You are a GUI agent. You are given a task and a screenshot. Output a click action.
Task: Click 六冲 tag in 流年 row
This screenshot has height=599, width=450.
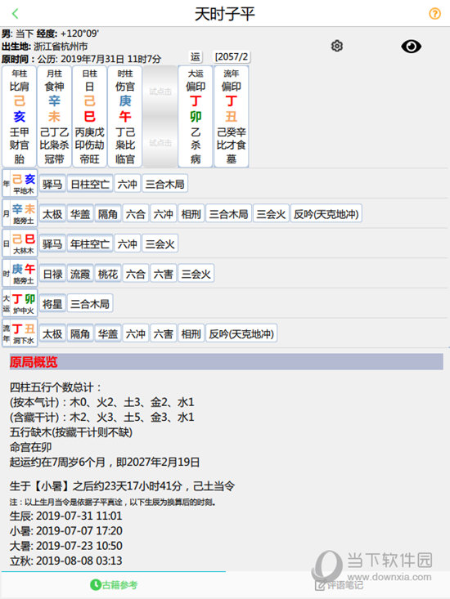(x=136, y=333)
